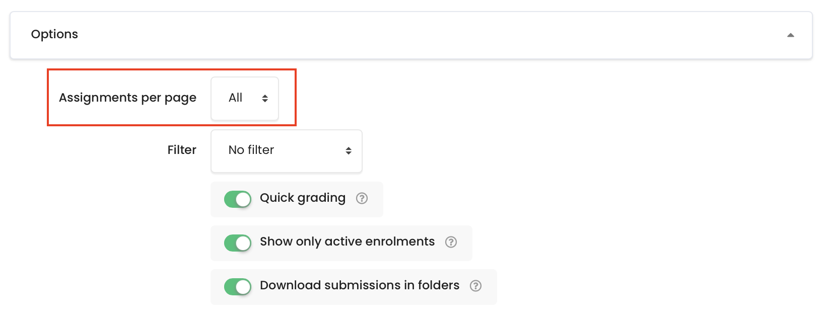The width and height of the screenshot is (829, 323).
Task: Click the All value in page selector
Action: [x=235, y=98]
